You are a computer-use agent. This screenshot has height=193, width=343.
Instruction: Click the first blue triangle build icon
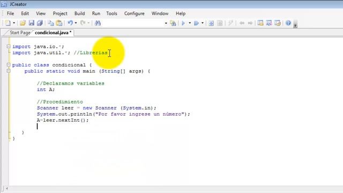coord(183,23)
